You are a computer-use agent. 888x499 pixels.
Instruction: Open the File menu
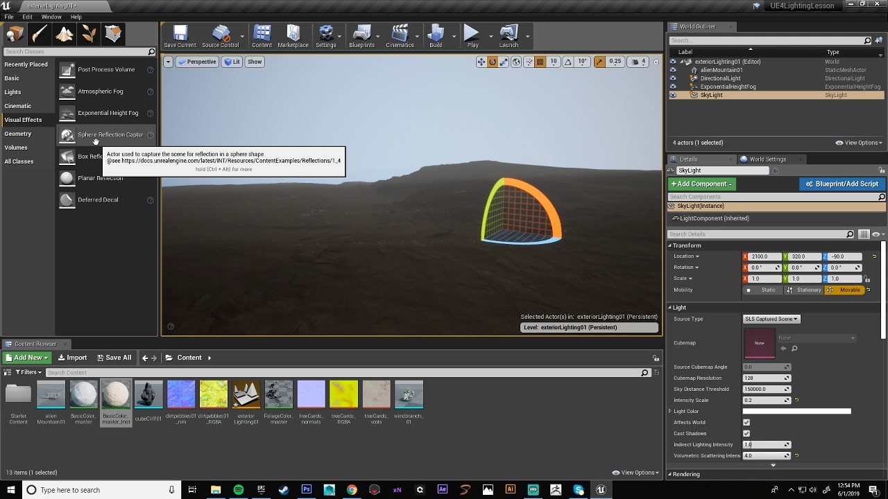click(9, 17)
